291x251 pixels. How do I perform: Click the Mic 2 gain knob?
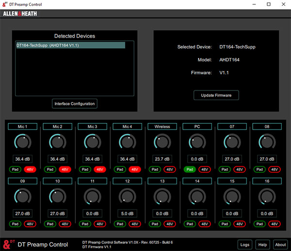tap(58, 142)
